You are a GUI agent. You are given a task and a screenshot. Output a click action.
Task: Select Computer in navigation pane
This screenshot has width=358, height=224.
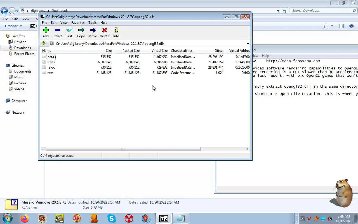click(x=19, y=101)
